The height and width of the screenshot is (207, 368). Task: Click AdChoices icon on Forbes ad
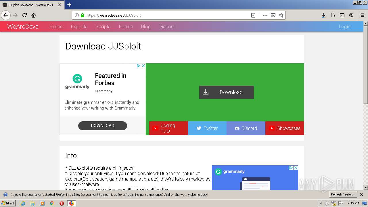139,66
